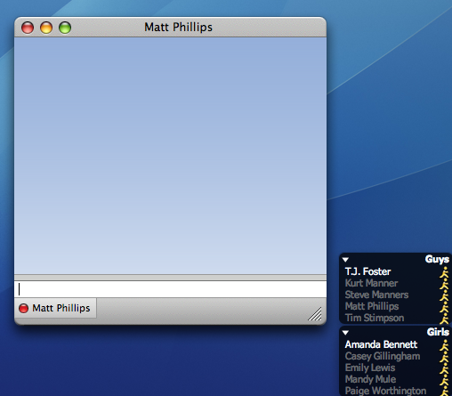This screenshot has width=452, height=396.
Task: Select contact Emily Lewis
Action: (x=370, y=368)
